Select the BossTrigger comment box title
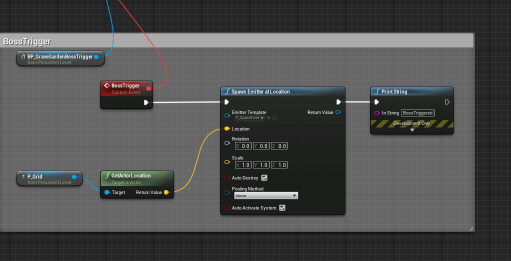 (27, 41)
